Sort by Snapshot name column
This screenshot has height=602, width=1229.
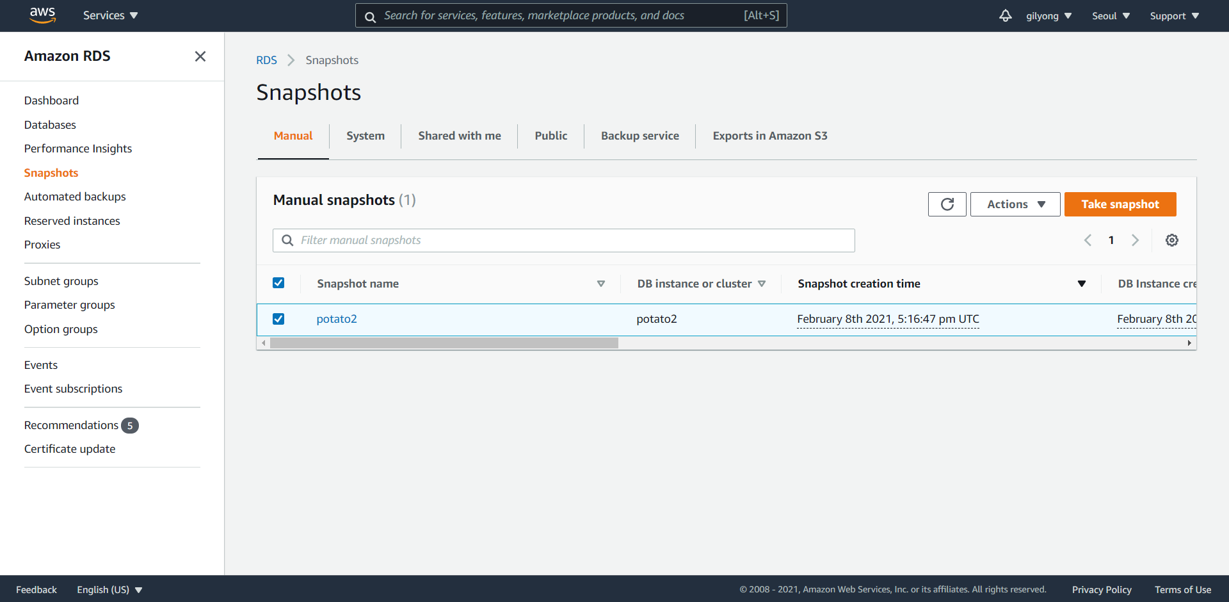point(460,284)
